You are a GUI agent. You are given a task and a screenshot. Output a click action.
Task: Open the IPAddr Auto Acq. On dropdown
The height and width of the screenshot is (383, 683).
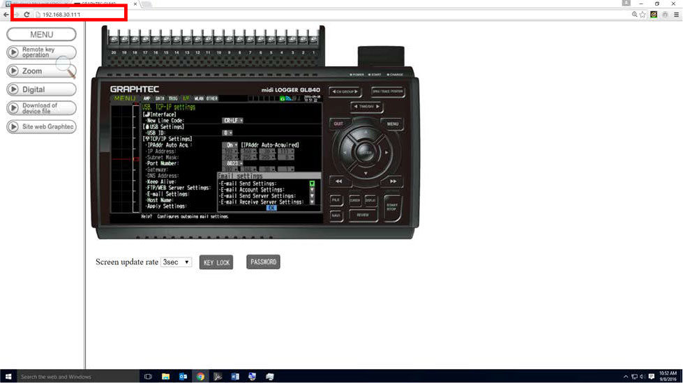pyautogui.click(x=230, y=145)
